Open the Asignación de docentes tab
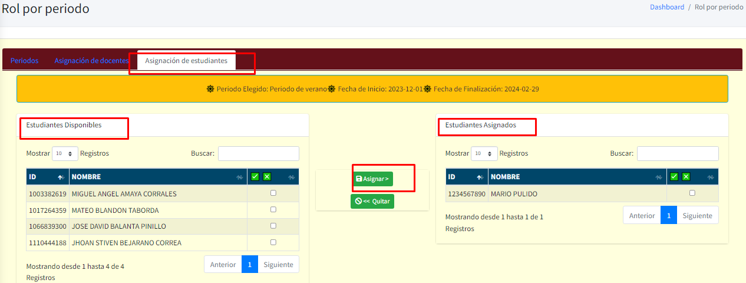 tap(91, 61)
